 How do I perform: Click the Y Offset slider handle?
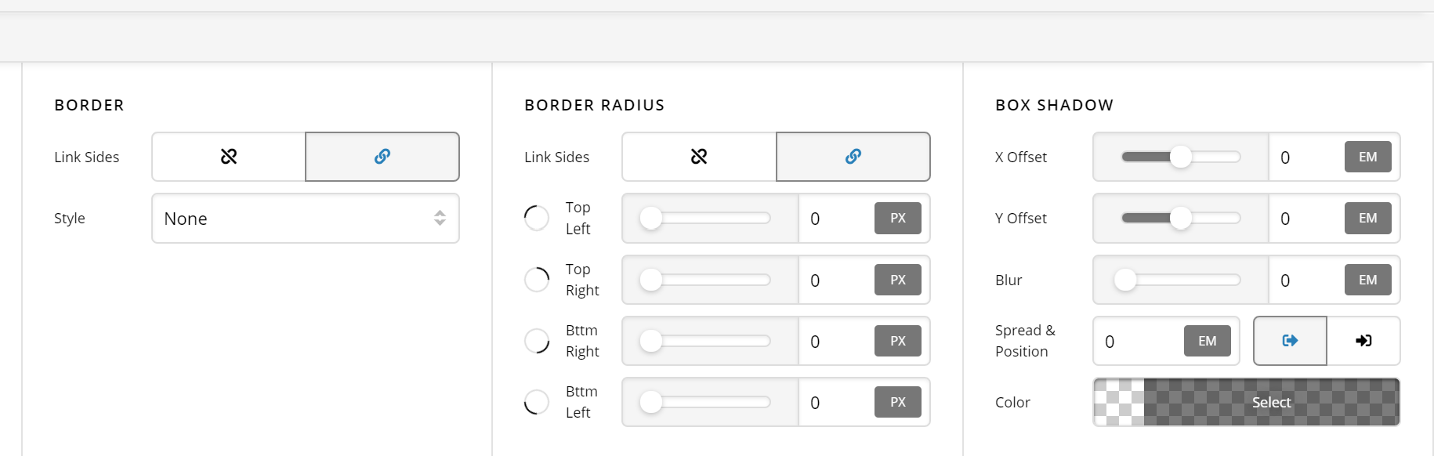[x=1181, y=218]
